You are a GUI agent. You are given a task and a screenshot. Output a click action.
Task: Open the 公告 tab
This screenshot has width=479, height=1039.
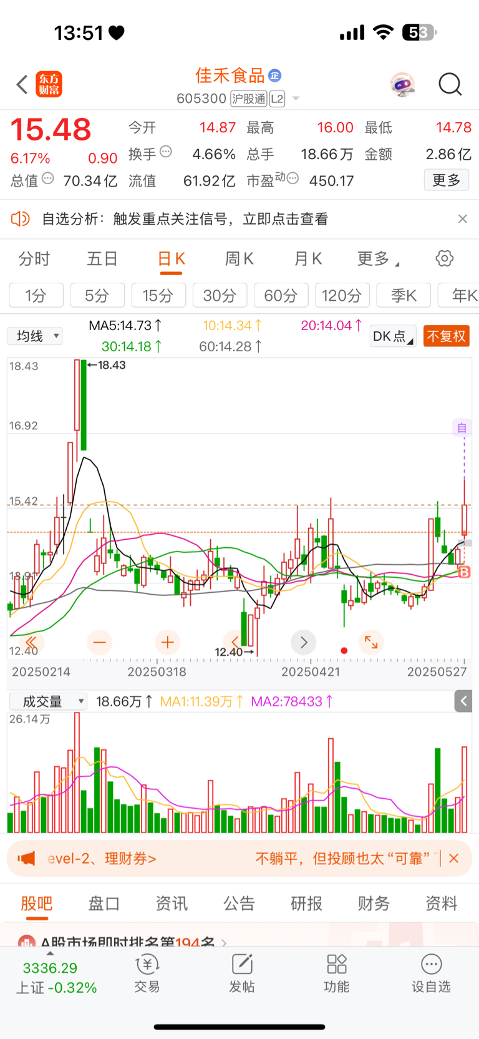coord(239,903)
